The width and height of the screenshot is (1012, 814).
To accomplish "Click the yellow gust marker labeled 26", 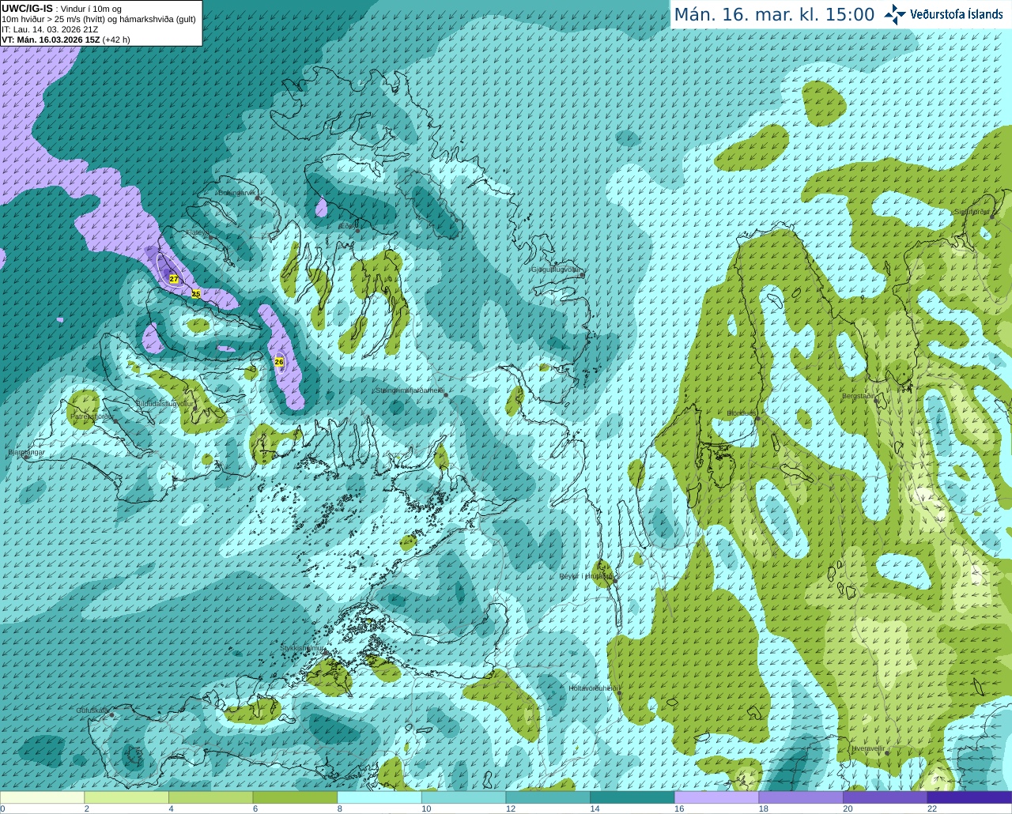I will click(278, 362).
